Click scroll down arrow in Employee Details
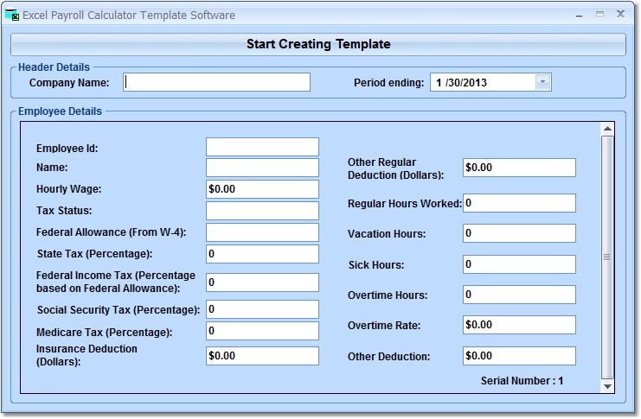The height and width of the screenshot is (419, 641). 607,386
